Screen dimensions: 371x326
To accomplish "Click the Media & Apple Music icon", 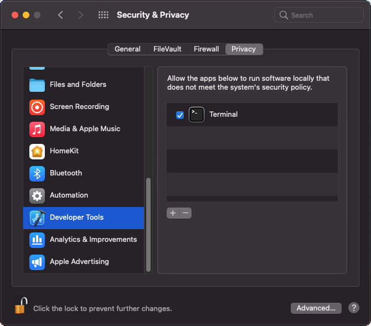I will [37, 129].
